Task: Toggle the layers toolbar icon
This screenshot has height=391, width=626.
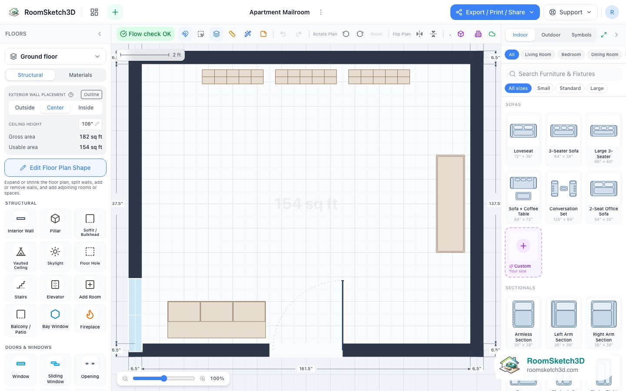Action: click(216, 34)
